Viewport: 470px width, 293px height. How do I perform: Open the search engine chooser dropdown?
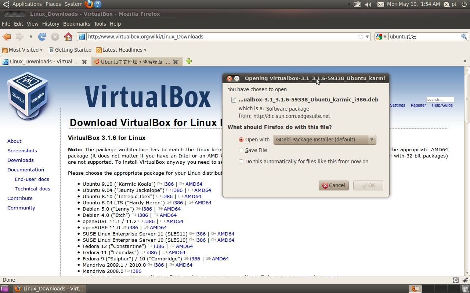pos(385,37)
